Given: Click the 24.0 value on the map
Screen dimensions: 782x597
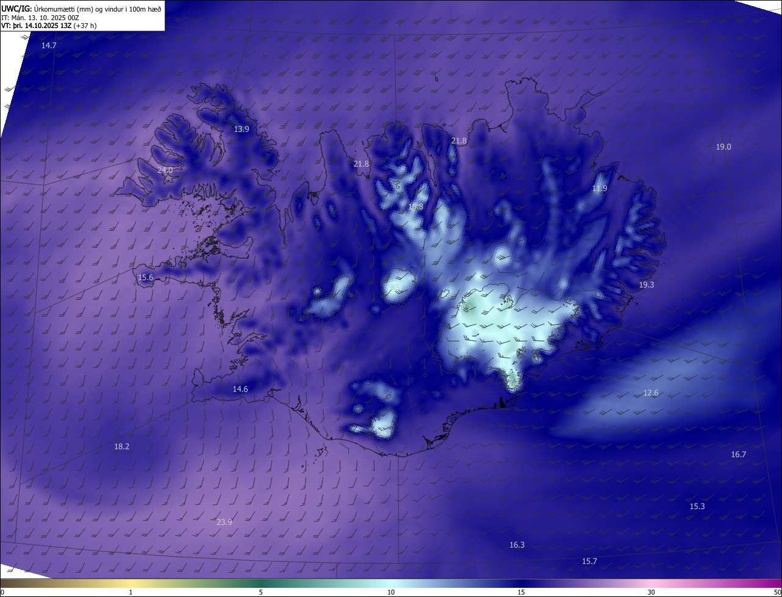Looking at the screenshot, I should tap(165, 170).
